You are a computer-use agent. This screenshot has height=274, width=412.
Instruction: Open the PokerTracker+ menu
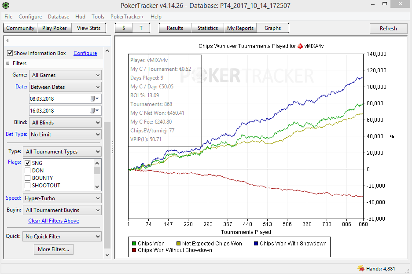(x=127, y=17)
